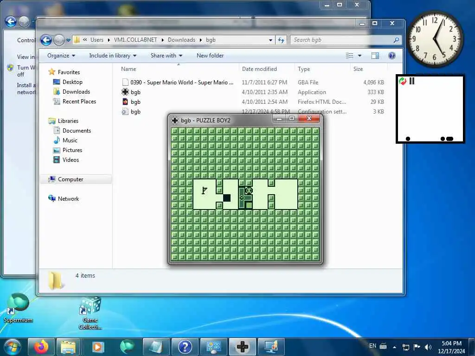Click magnifier icon in search box
475x356 pixels.
tap(396, 40)
